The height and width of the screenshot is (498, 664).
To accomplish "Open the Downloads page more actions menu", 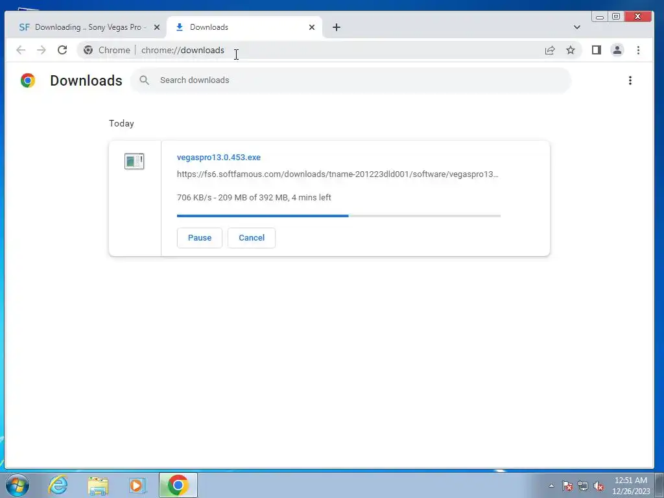I will click(630, 80).
